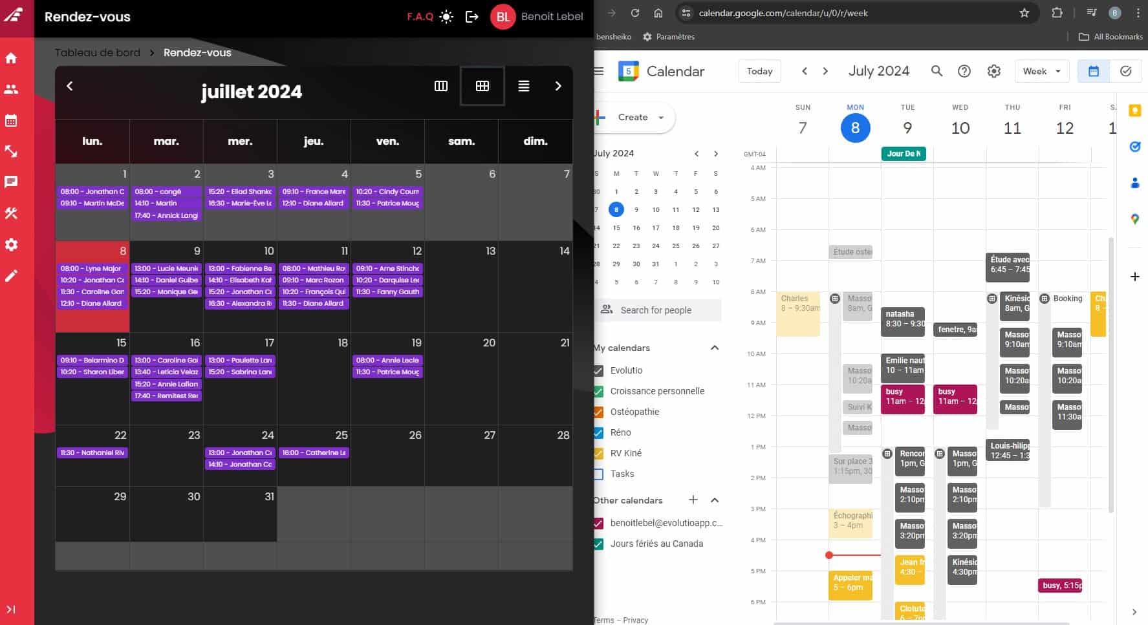The height and width of the screenshot is (625, 1148).
Task: Open the clients people icon in sidebar
Action: (x=11, y=89)
